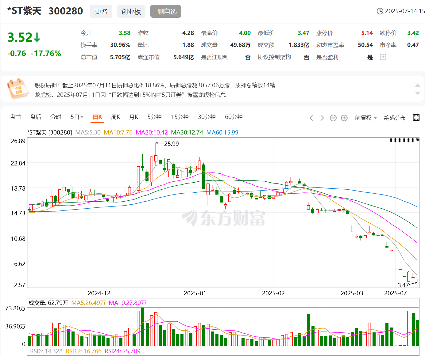Click the MA20:10.42 indicator label
Viewport: 425px width, 356px height.
[x=152, y=133]
